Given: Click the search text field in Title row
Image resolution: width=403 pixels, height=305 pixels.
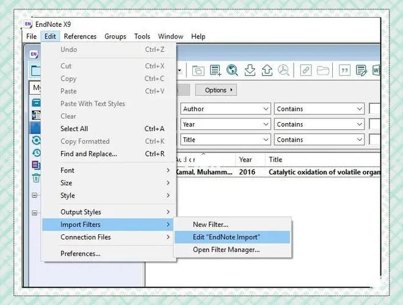Looking at the screenshot, I should [x=375, y=140].
